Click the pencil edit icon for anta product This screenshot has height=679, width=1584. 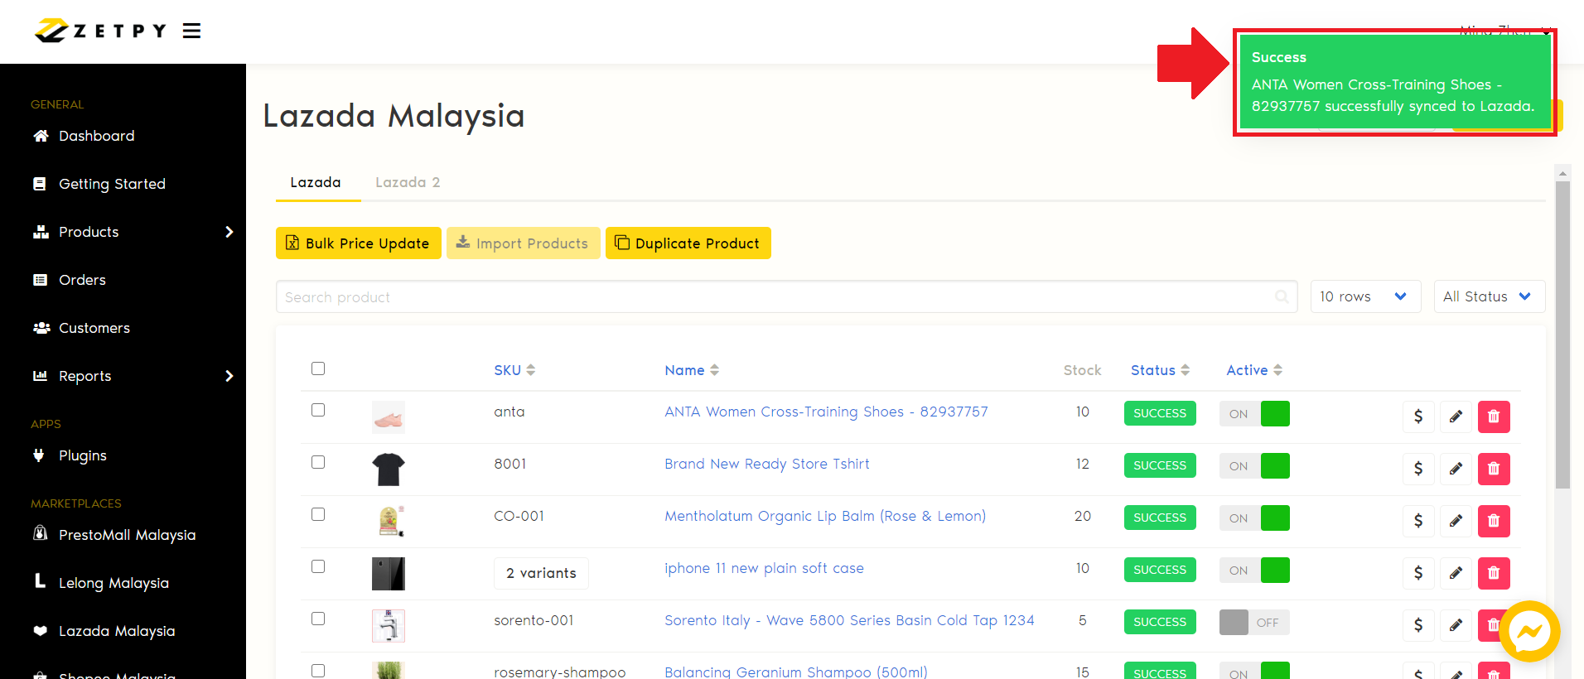(1456, 417)
